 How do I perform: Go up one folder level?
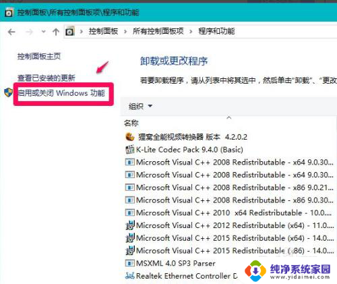[56, 32]
